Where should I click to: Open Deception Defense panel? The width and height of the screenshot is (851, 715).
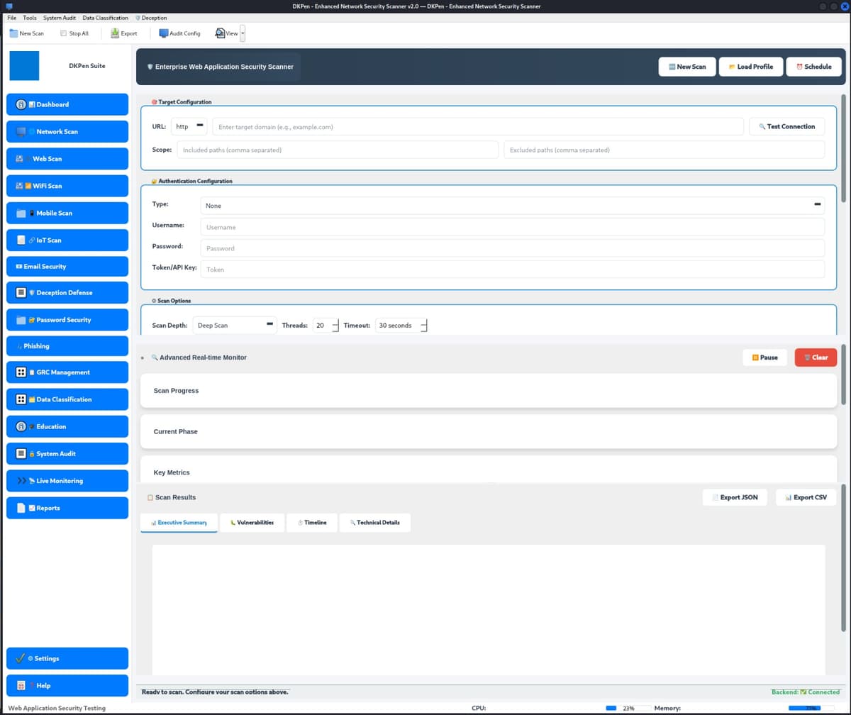point(67,292)
